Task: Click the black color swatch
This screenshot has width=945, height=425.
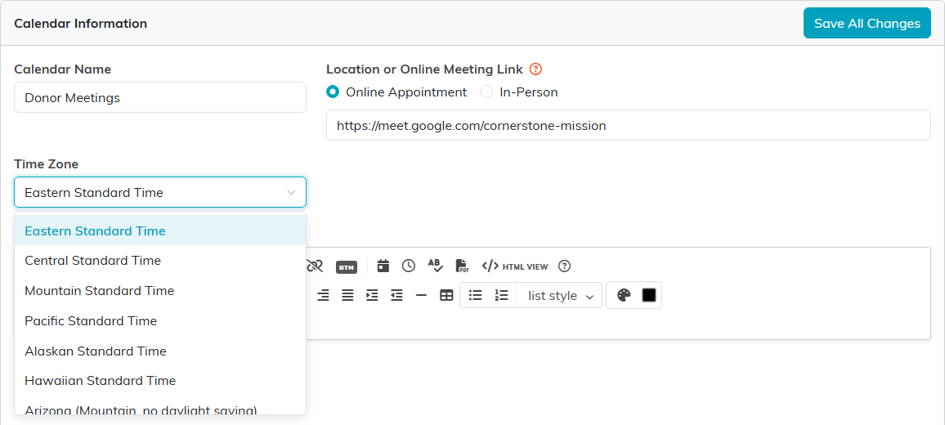Action: (648, 295)
